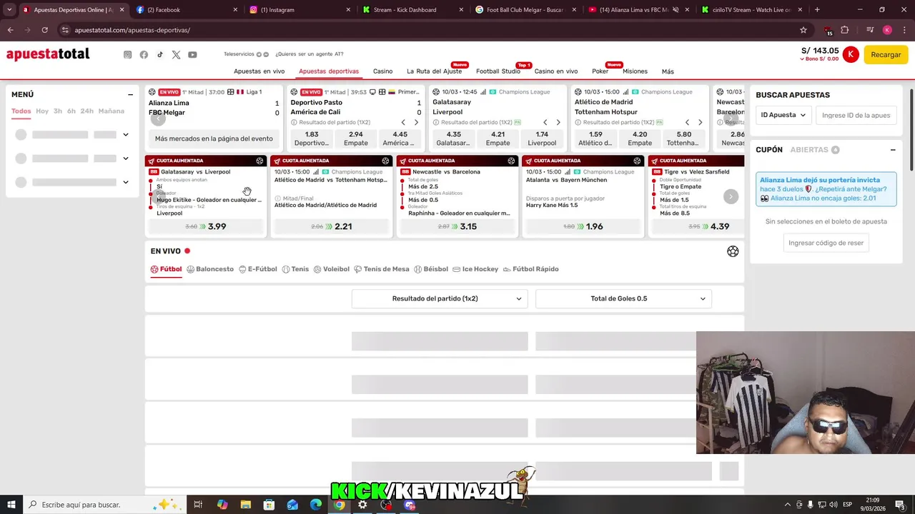The height and width of the screenshot is (514, 915).
Task: Open Task View on the taskbar
Action: 198,505
